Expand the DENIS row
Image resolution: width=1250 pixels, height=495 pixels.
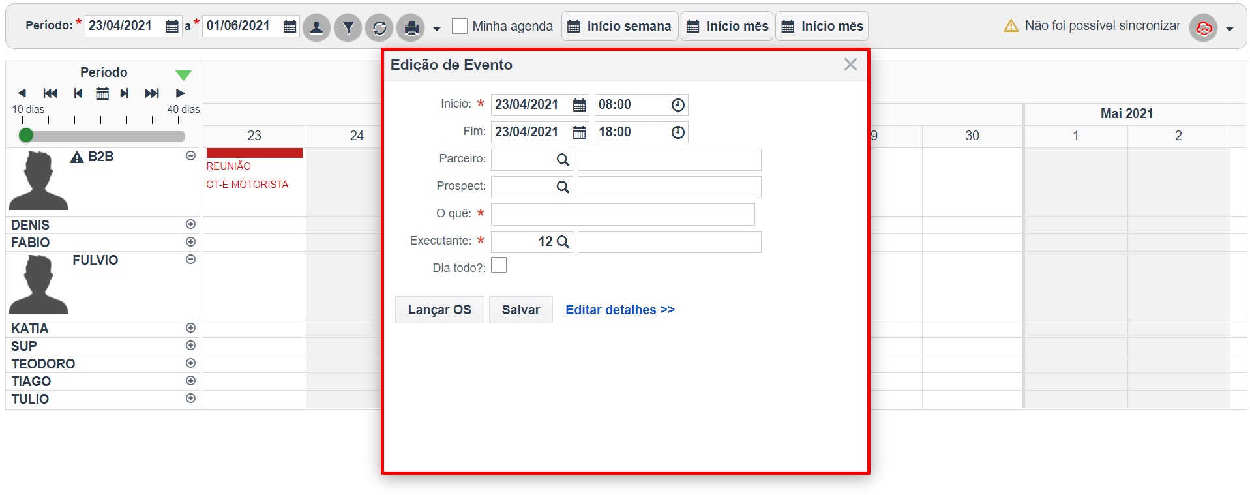(x=190, y=224)
